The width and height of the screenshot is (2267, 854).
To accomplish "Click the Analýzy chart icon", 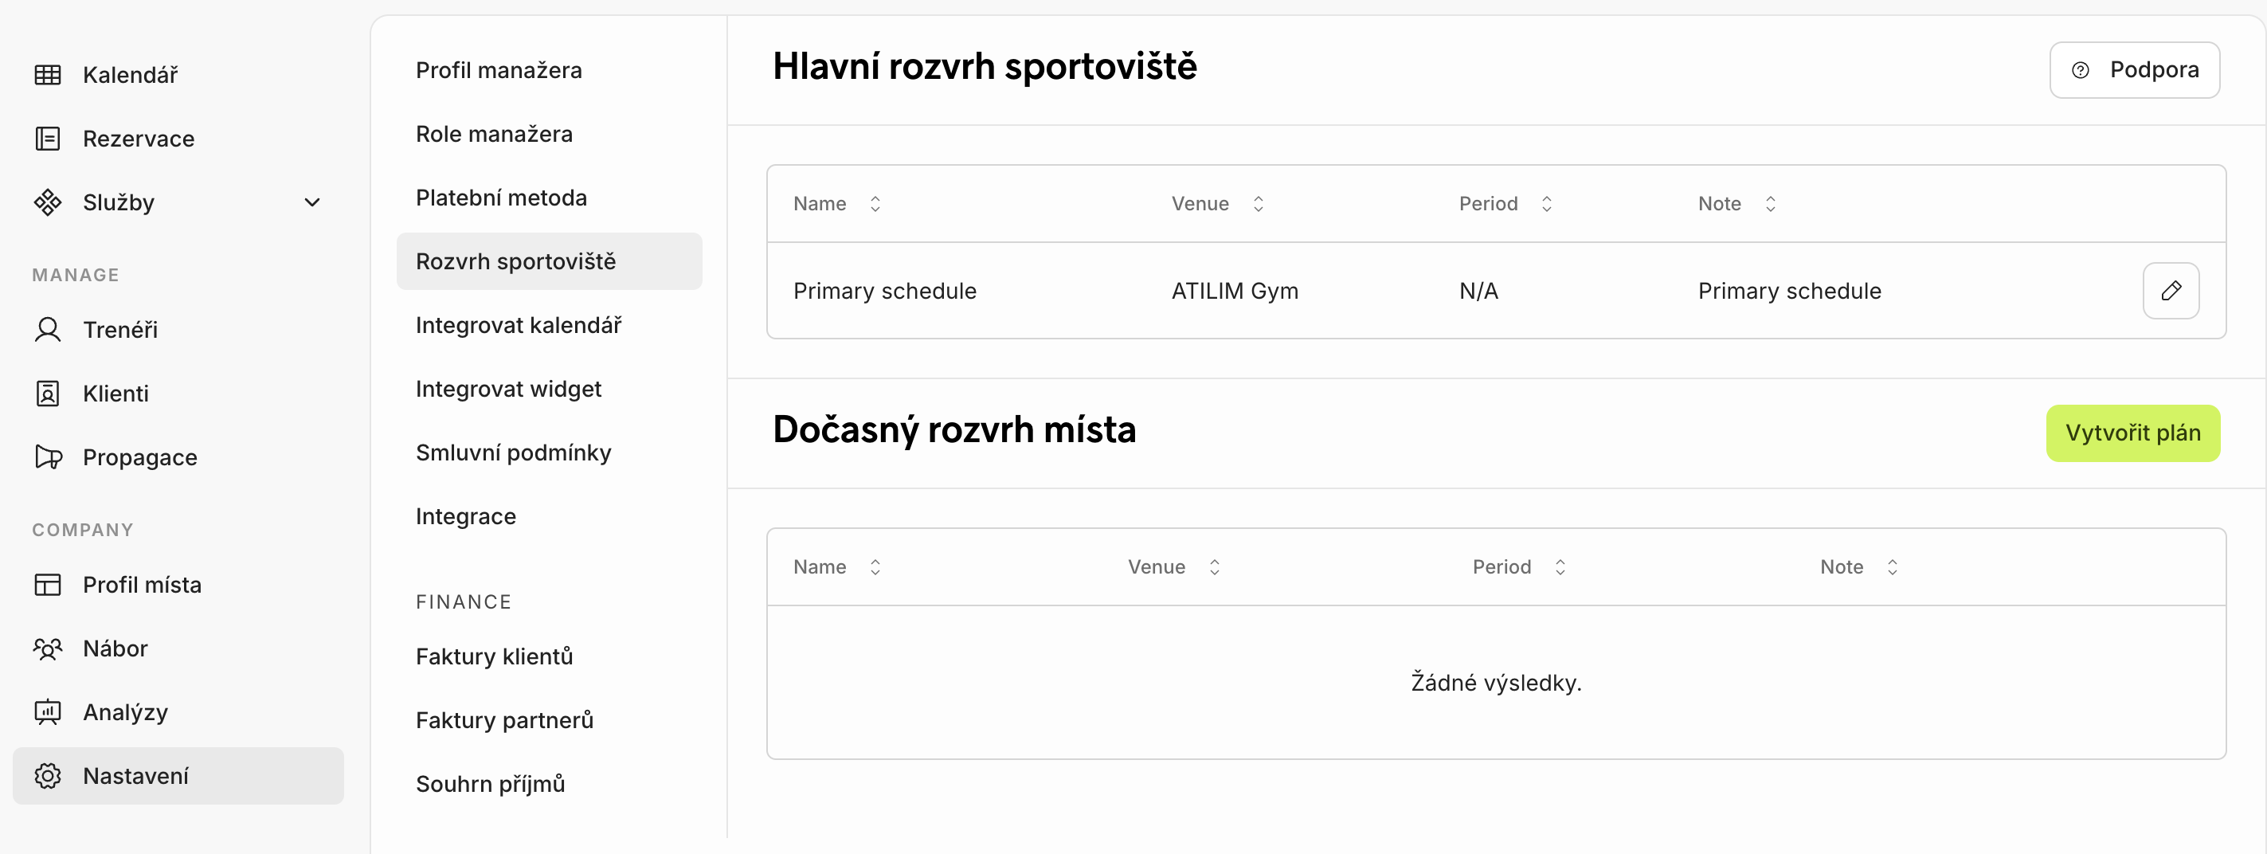I will pos(48,711).
